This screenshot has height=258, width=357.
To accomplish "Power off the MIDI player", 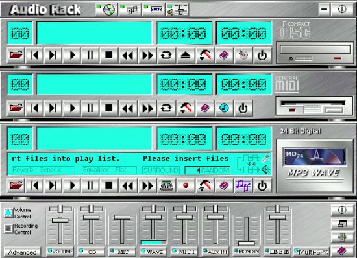I will point(243,108).
